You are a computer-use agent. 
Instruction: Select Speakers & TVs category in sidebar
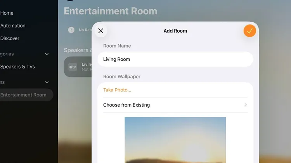coord(17,67)
